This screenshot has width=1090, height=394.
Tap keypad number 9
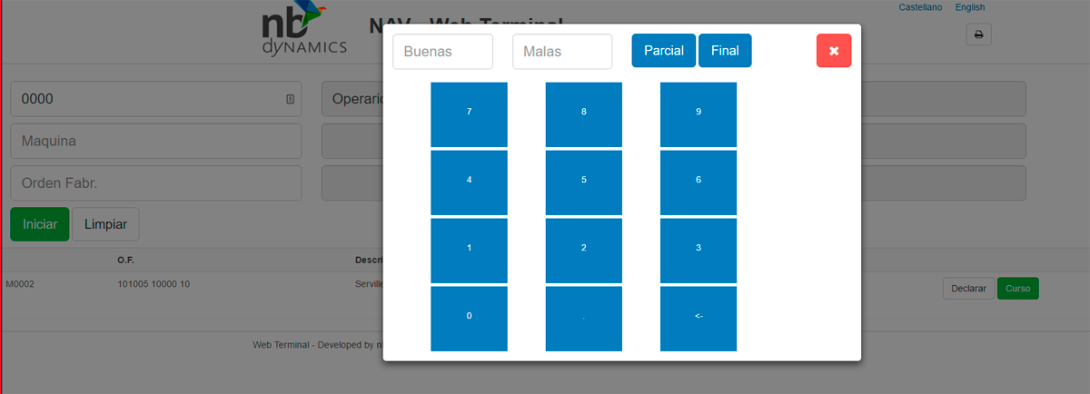pos(699,114)
